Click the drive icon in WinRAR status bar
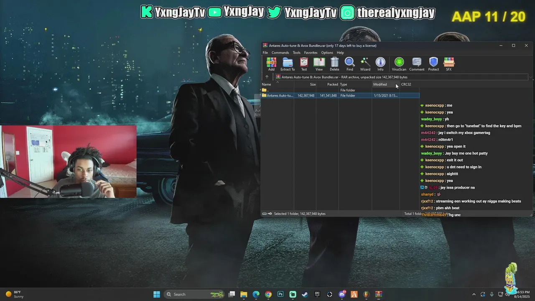Viewport: 535px width, 301px height. (x=264, y=214)
